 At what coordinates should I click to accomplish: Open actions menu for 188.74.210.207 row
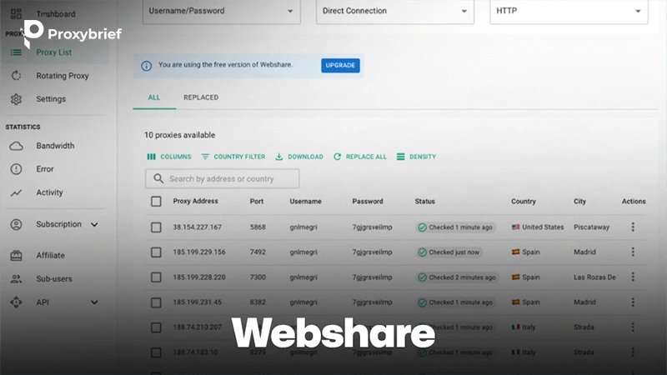click(633, 327)
